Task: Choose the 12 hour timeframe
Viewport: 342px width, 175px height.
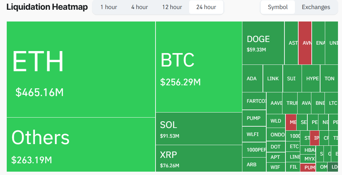Action: coord(172,7)
